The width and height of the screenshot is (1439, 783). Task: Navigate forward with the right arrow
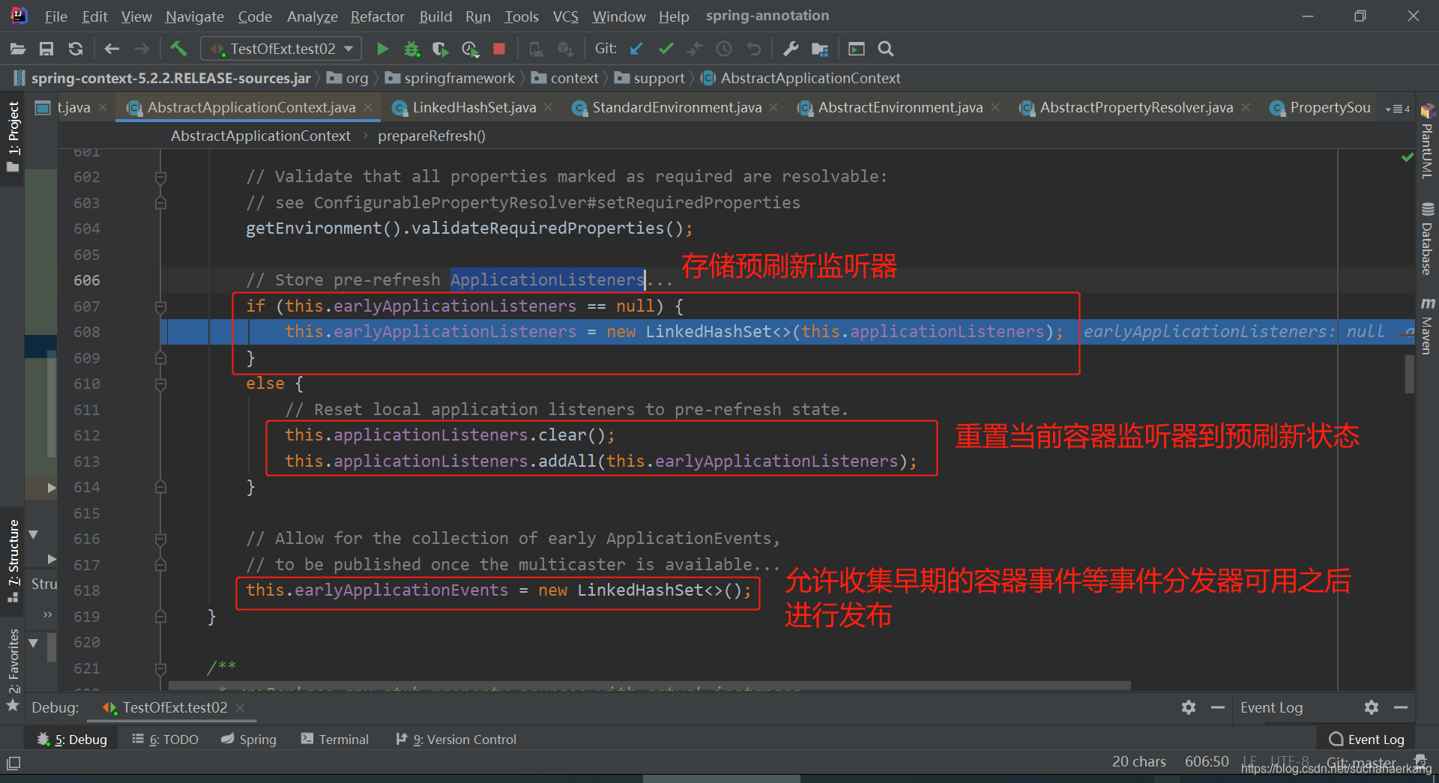[x=142, y=49]
